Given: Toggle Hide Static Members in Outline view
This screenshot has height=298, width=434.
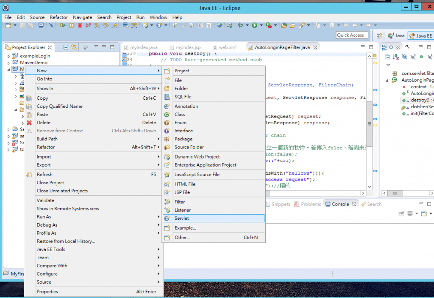Looking at the screenshot, I should (413, 57).
